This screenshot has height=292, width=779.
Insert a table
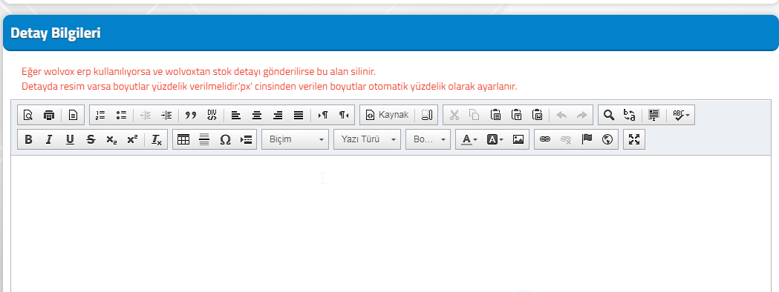(x=183, y=140)
